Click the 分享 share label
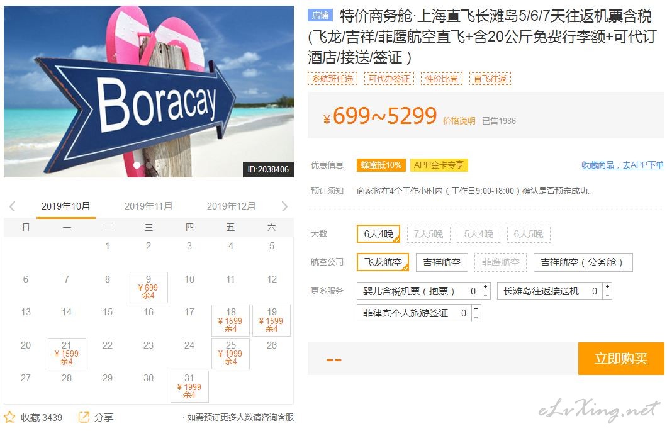This screenshot has width=667, height=431. click(103, 417)
